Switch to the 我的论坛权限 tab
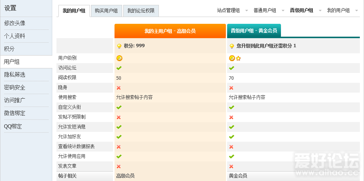This screenshot has height=181, width=364. tap(141, 11)
